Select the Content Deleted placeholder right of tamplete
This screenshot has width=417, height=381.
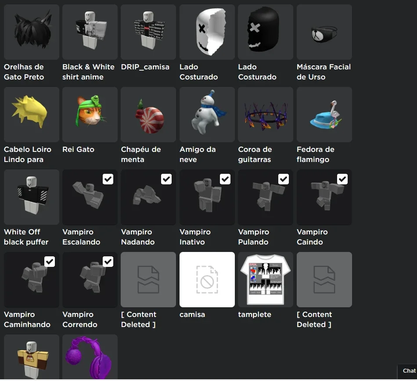pyautogui.click(x=324, y=280)
